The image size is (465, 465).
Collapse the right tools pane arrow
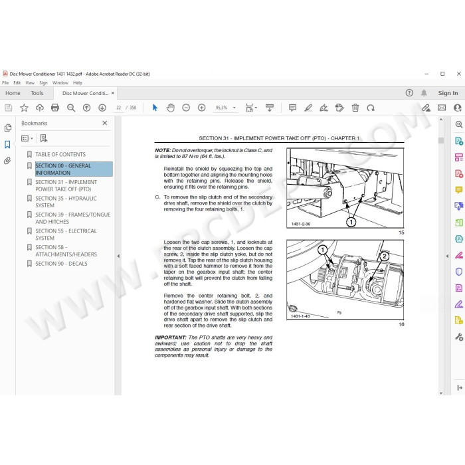tap(448, 256)
